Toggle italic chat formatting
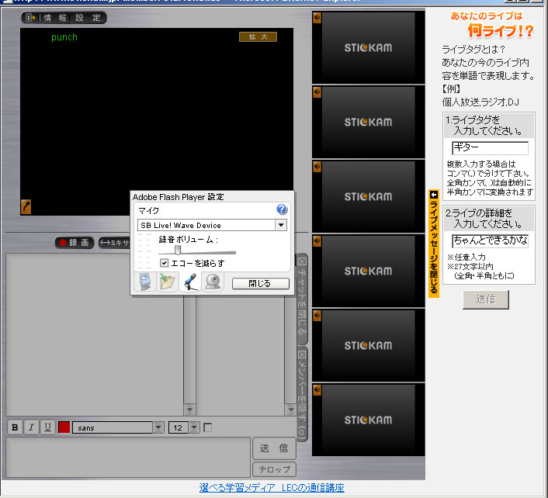Screen dimensions: 548x498 click(x=31, y=427)
